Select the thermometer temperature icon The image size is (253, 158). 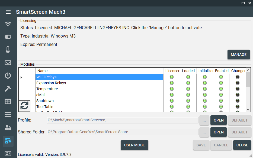(8, 50)
